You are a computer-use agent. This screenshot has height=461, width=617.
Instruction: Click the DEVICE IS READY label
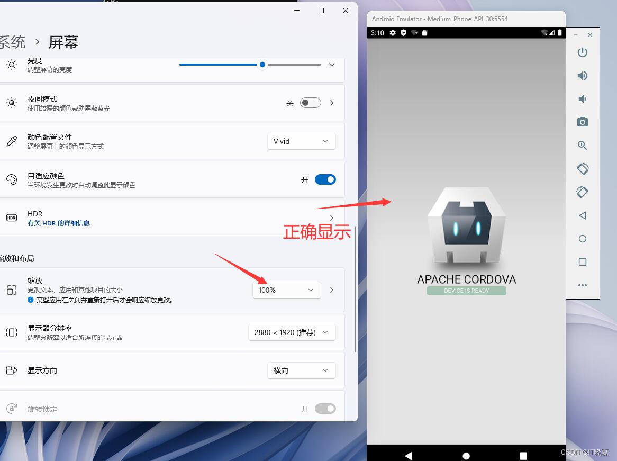[467, 291]
